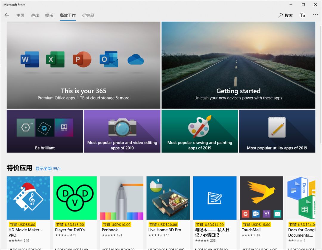Open the Penbook app icon
This screenshot has height=250, width=322.
[x=122, y=198]
